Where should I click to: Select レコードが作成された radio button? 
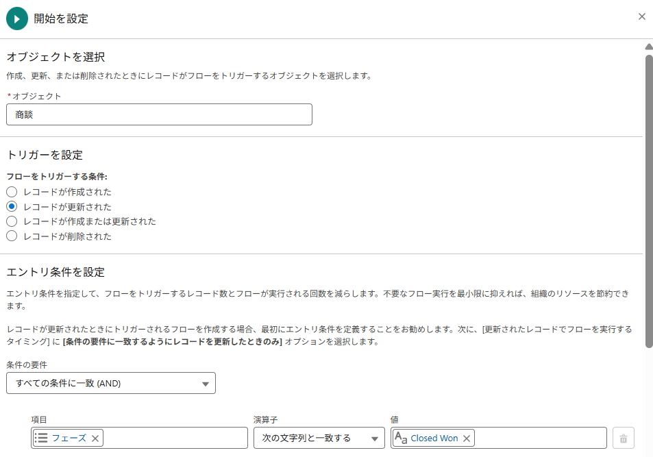click(x=12, y=192)
